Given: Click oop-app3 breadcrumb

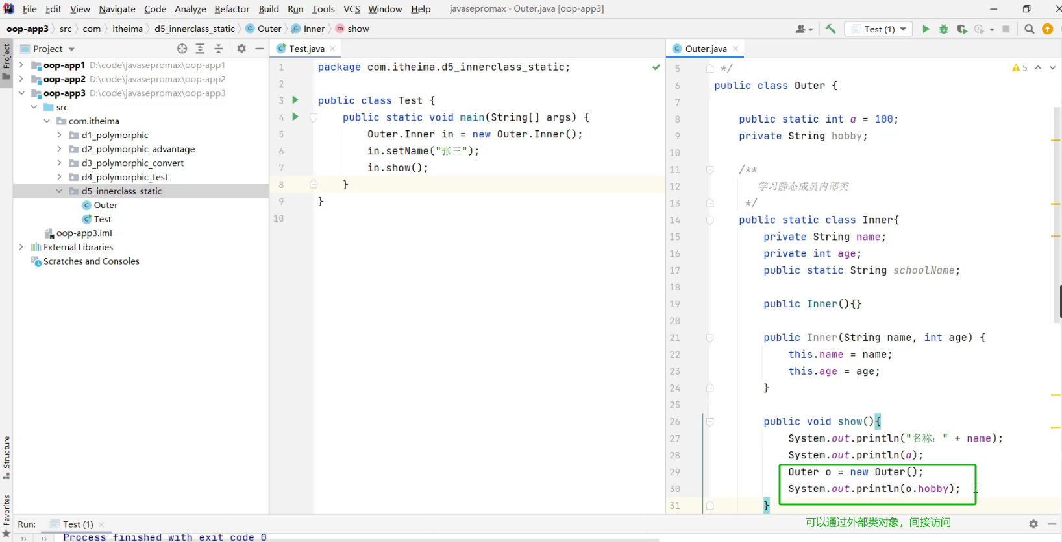Looking at the screenshot, I should point(27,29).
